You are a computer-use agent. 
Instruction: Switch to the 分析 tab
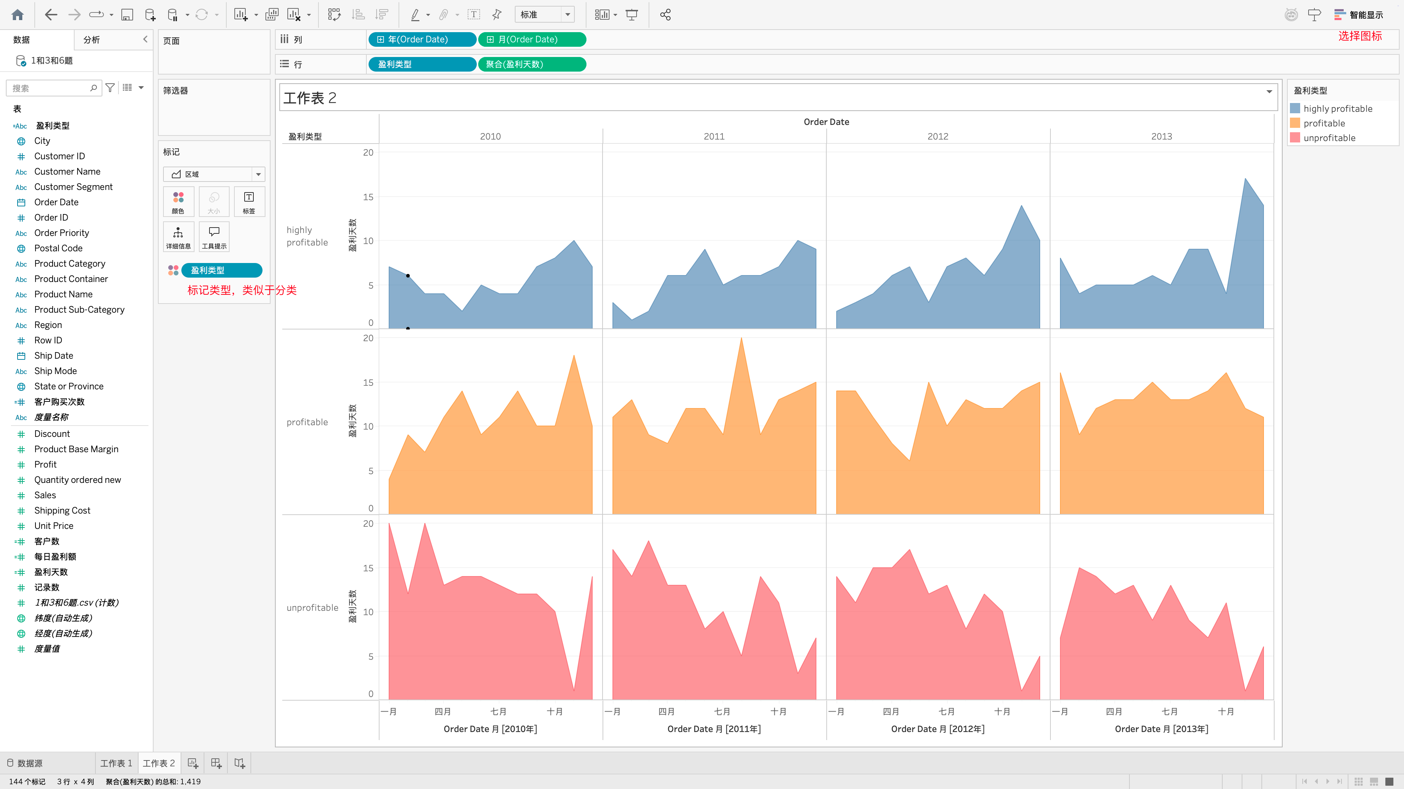(91, 40)
